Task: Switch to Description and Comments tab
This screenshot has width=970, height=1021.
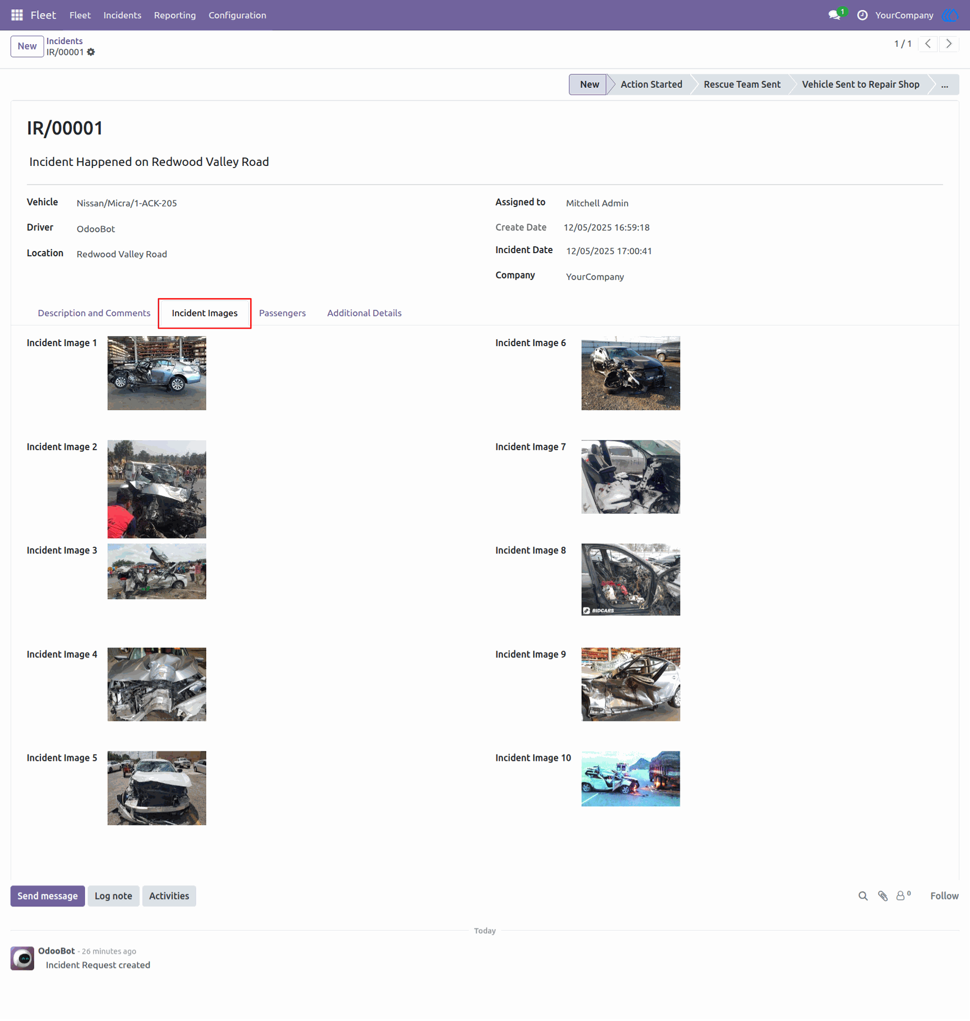Action: pos(94,313)
